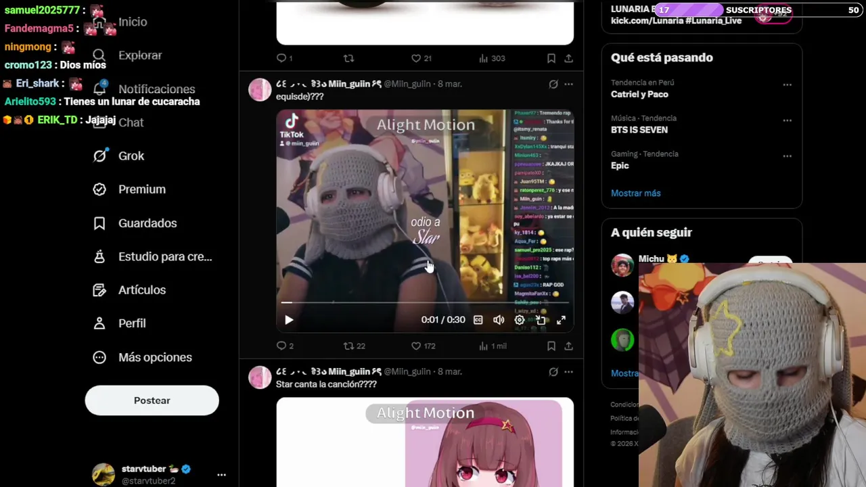Viewport: 866px width, 487px height.
Task: Bookmark the 'equisde)???' post
Action: coord(551,346)
